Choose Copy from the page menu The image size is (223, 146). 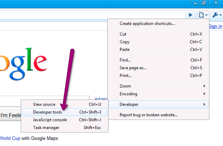click(125, 42)
